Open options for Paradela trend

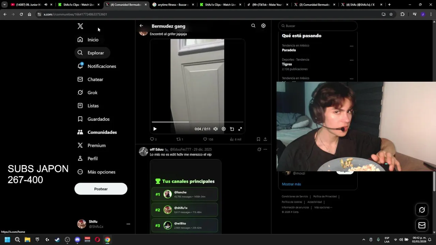pos(352,46)
